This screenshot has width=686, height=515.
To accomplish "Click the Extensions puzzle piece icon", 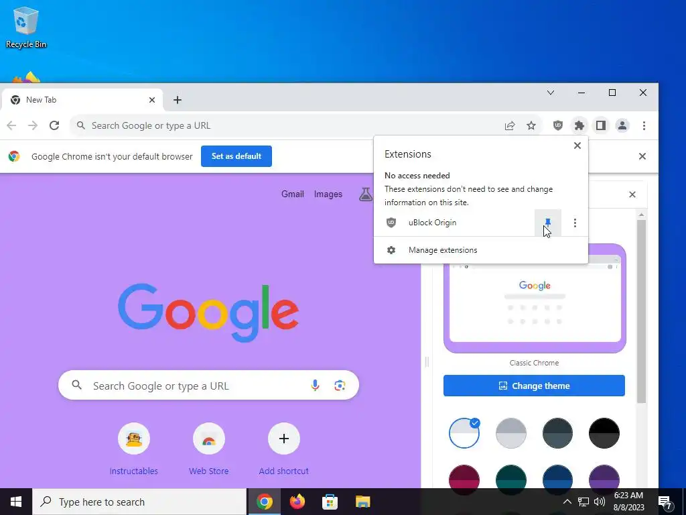I will [579, 125].
